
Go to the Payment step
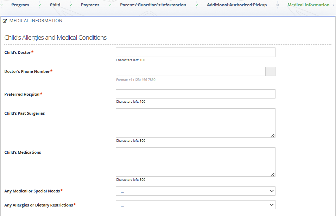coord(90,5)
